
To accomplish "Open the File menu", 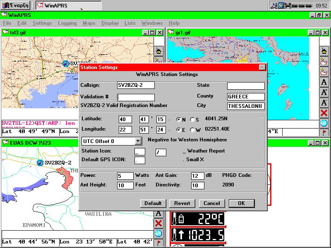I will [x=7, y=23].
